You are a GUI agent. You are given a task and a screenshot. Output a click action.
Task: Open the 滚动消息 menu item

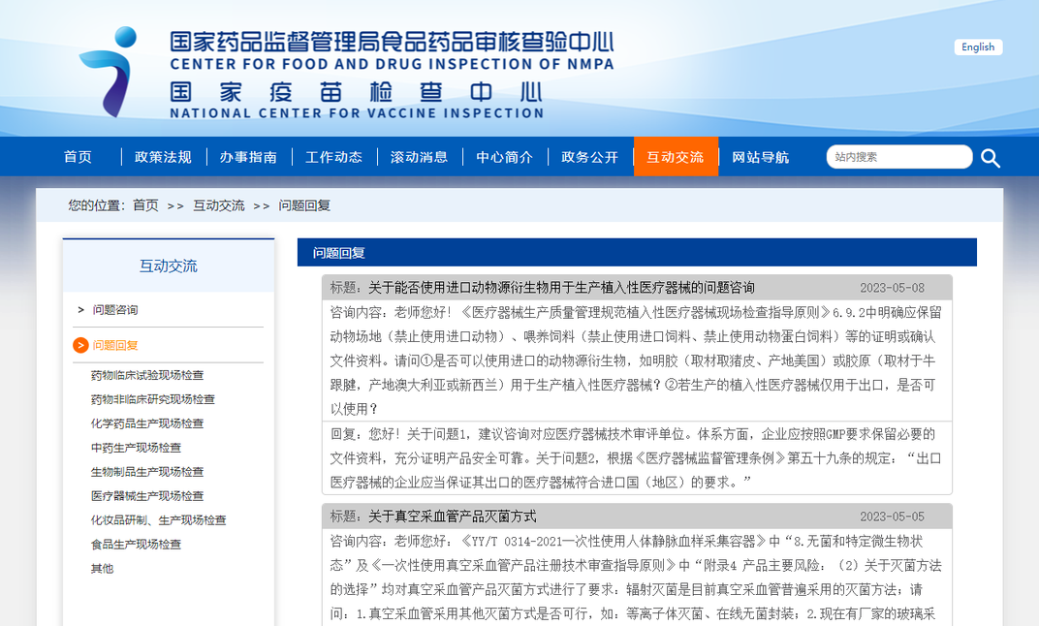coord(419,157)
